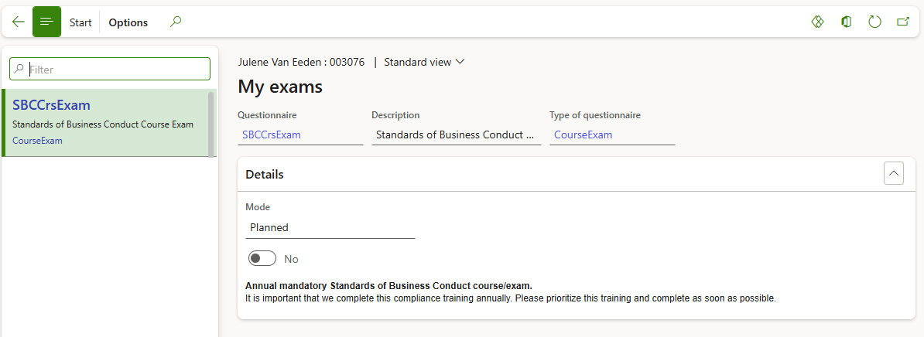Toggle the green list pane icon

[46, 22]
